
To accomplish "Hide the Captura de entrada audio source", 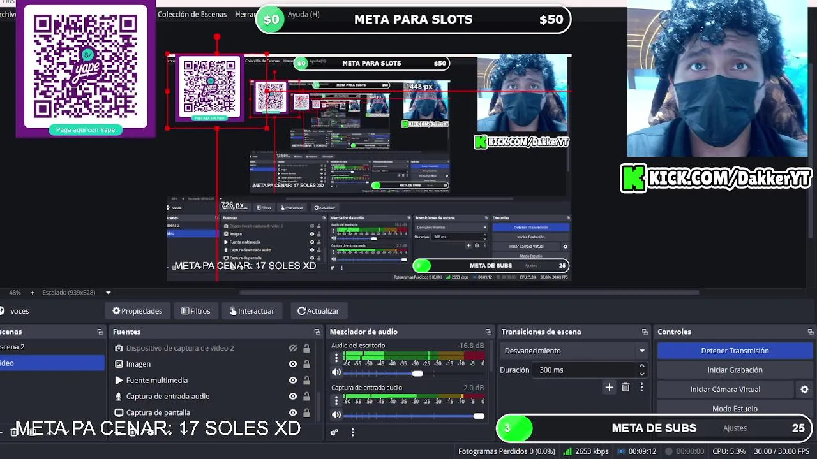I will point(293,396).
